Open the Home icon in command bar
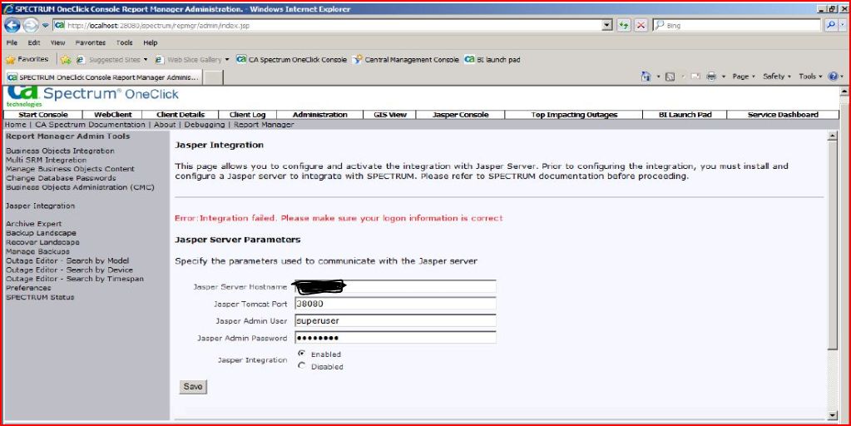The height and width of the screenshot is (426, 851). click(646, 77)
